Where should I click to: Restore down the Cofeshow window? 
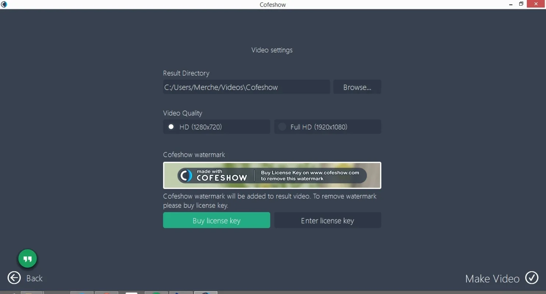pos(521,4)
